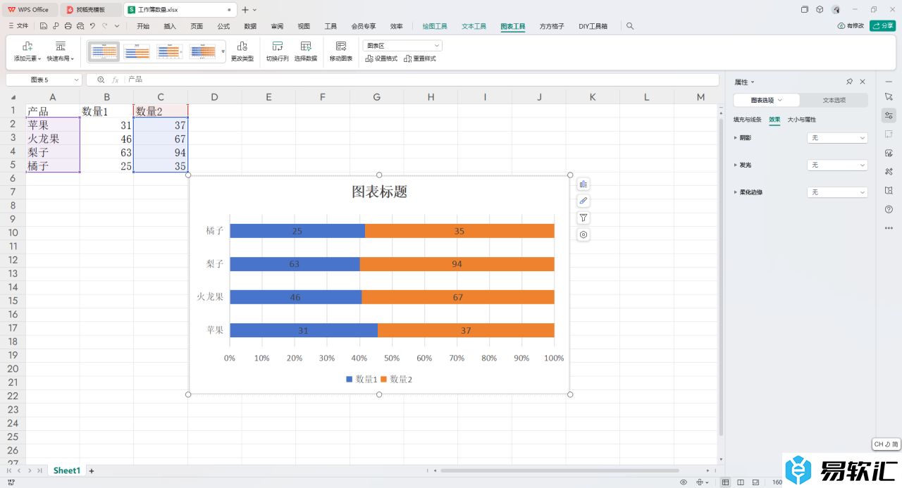Click the orange 94 bar segment for 梨子
This screenshot has width=902, height=488.
457,264
